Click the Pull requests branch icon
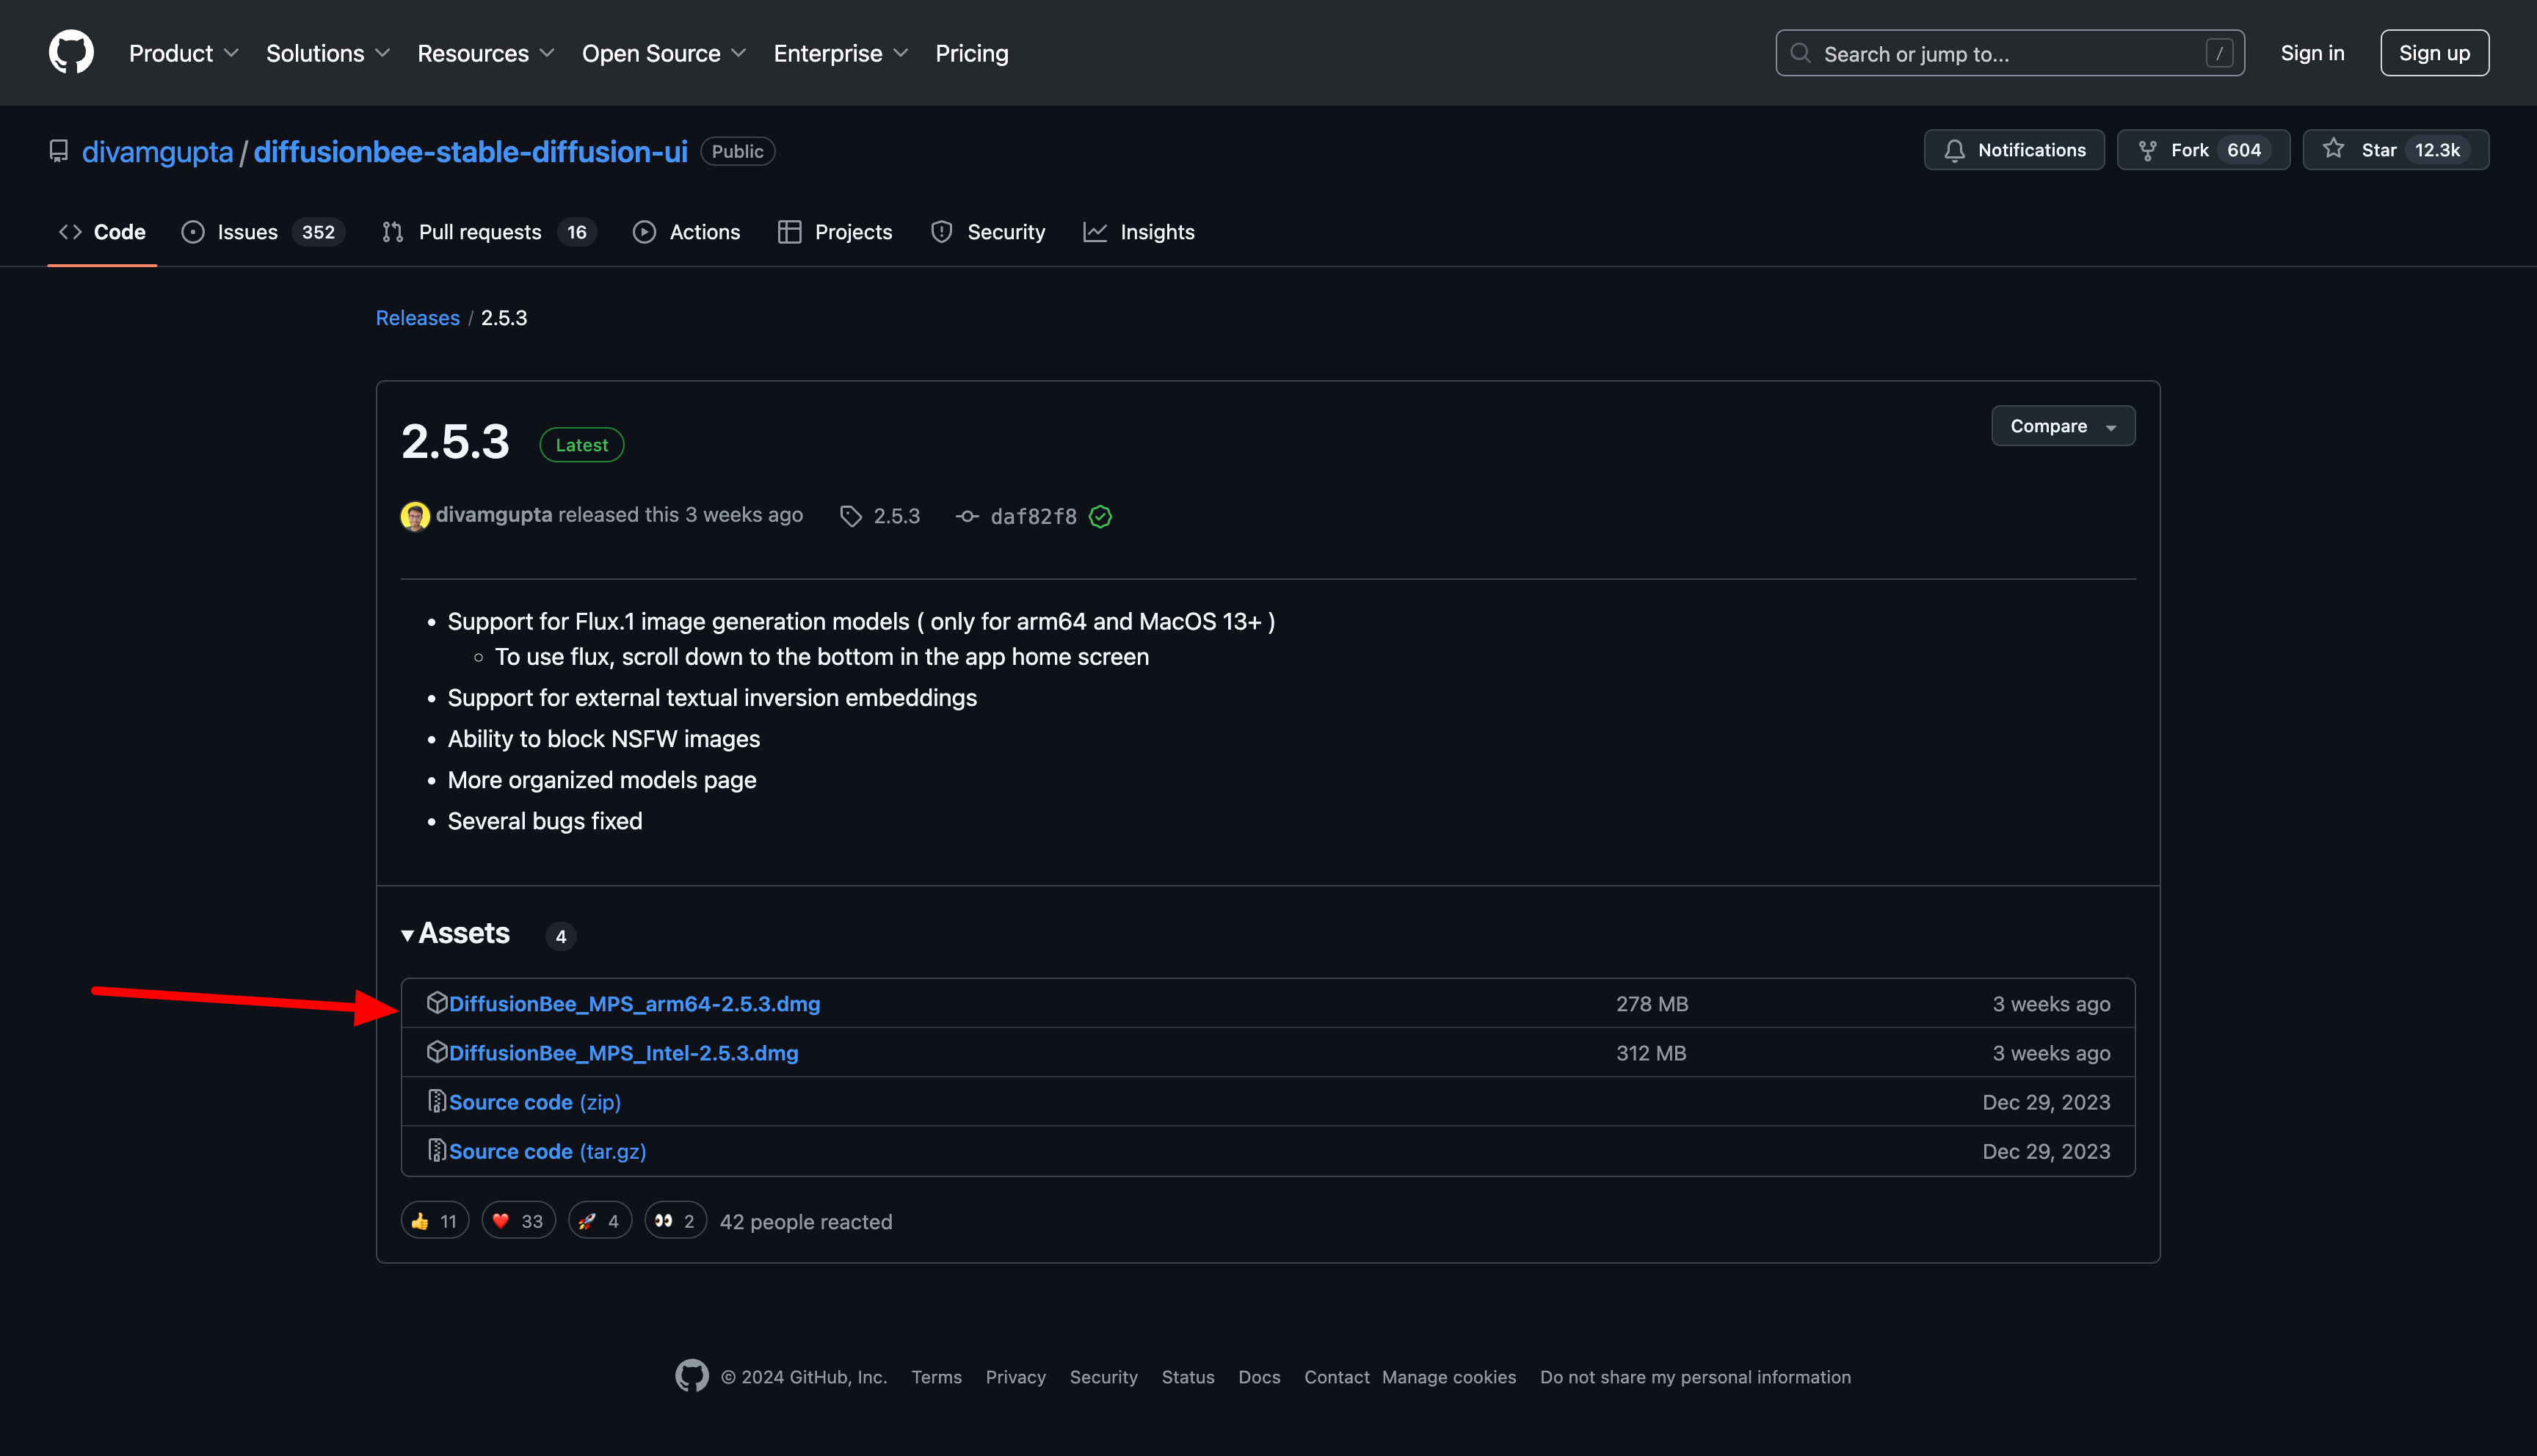Image resolution: width=2537 pixels, height=1456 pixels. (393, 232)
